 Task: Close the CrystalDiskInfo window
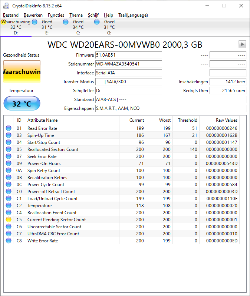pos(241,6)
